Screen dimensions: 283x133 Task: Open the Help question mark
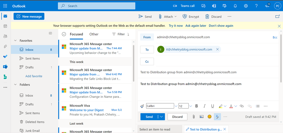pos(256,6)
